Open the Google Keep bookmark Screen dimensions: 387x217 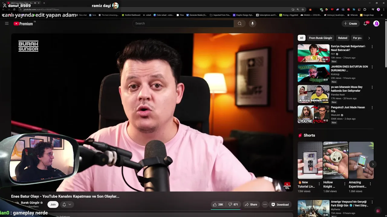pos(367,15)
